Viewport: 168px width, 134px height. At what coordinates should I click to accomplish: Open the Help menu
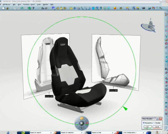52,4
